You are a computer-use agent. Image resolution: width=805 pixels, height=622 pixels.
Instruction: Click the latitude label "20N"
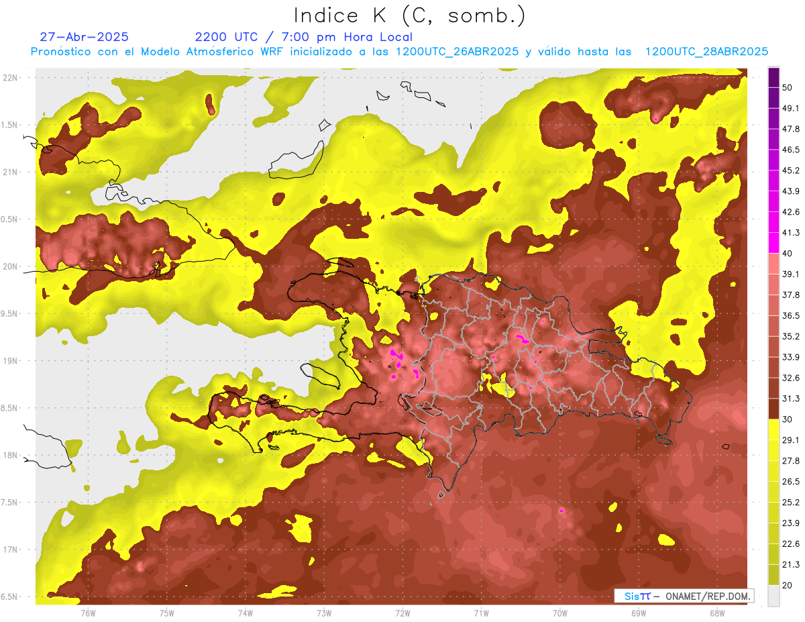(x=11, y=266)
